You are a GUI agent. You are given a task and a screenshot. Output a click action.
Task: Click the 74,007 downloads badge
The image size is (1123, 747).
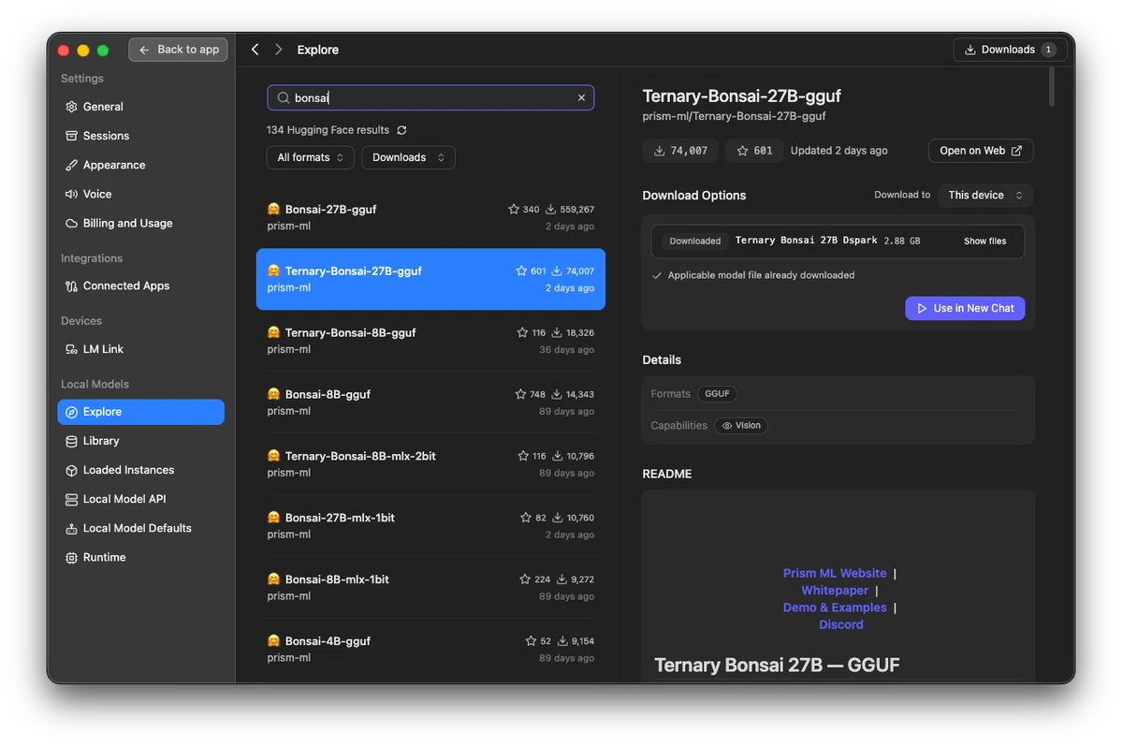pyautogui.click(x=681, y=151)
